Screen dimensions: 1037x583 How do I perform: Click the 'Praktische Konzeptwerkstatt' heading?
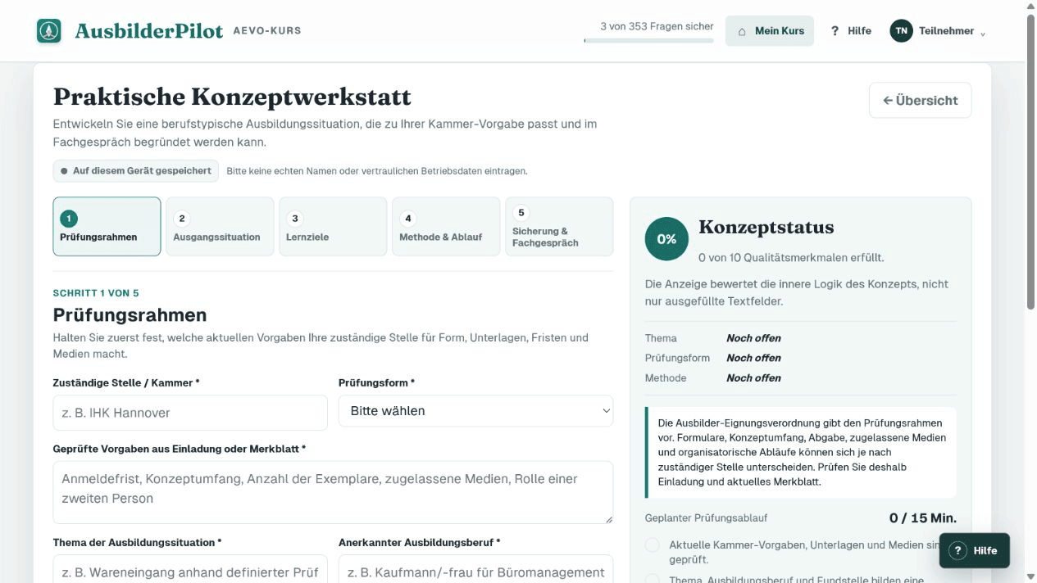(232, 97)
